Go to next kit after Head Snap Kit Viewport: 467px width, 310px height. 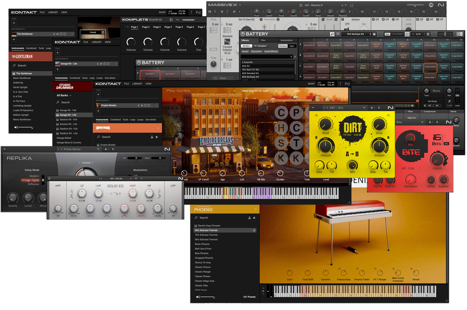point(276,91)
